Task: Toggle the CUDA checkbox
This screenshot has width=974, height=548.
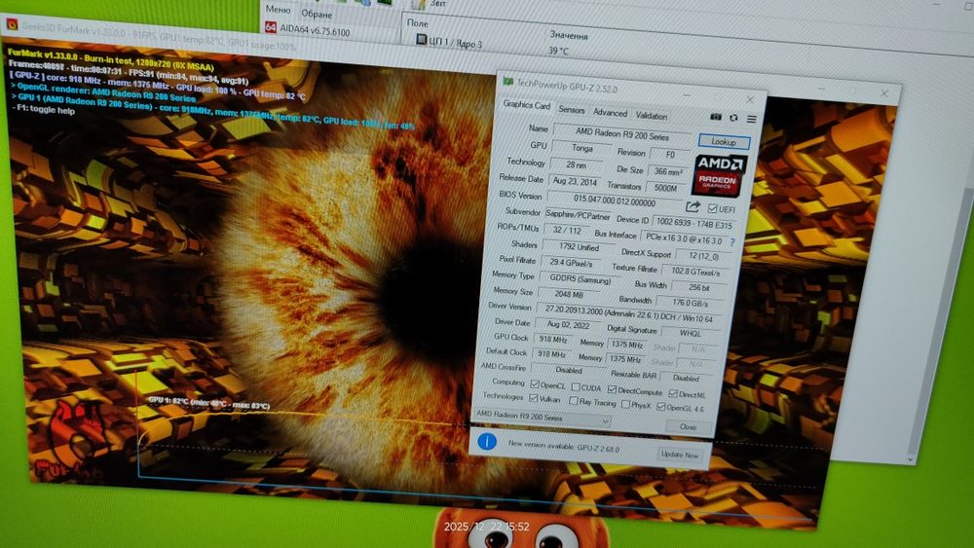Action: pyautogui.click(x=576, y=387)
